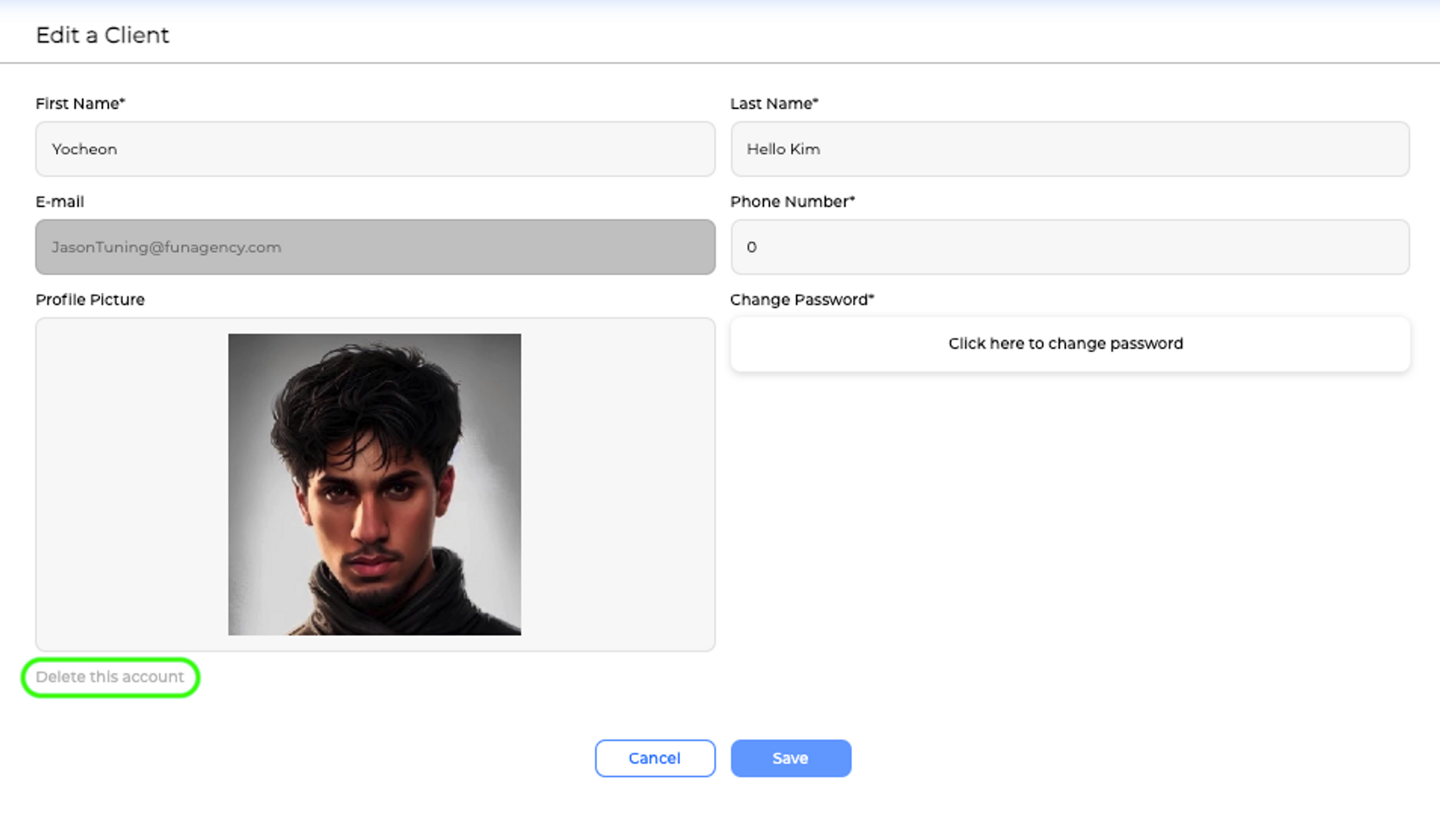Click the 'Change Password*' label

point(801,300)
